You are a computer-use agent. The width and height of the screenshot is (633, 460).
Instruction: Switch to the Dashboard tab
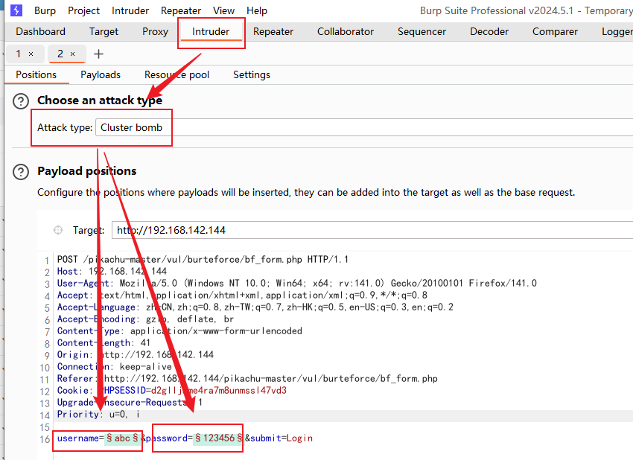(40, 31)
